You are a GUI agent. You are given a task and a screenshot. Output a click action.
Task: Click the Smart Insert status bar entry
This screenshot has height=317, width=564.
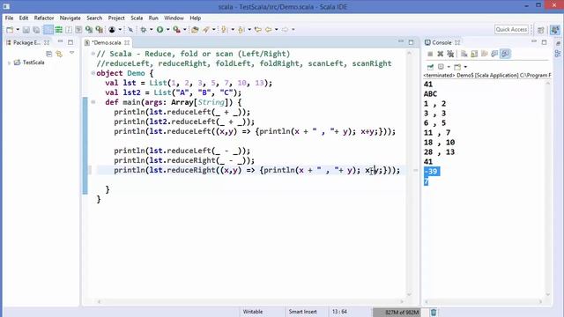(x=302, y=312)
